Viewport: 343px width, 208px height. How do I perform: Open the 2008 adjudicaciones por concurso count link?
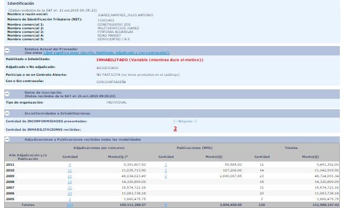(70, 182)
